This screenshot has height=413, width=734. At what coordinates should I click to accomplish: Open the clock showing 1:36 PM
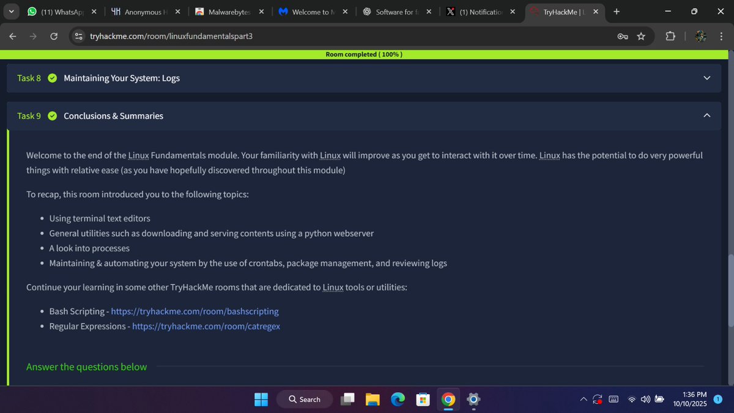tap(689, 400)
